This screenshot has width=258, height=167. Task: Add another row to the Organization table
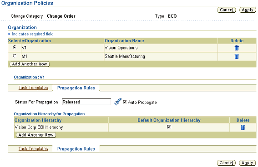(30, 64)
